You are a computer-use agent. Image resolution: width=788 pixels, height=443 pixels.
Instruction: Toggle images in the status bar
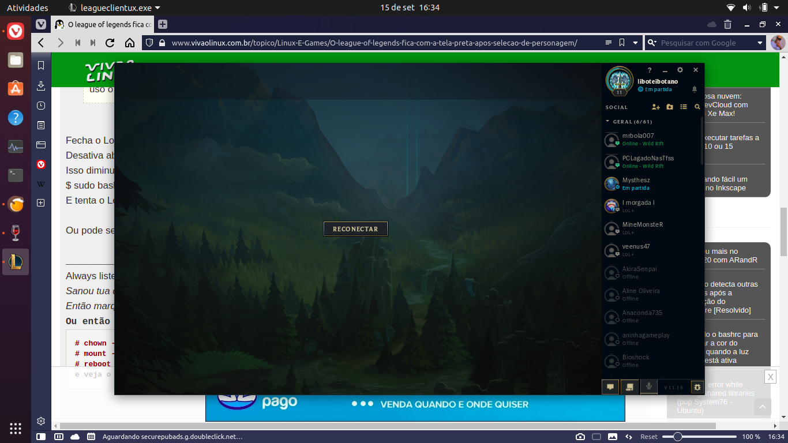pyautogui.click(x=613, y=437)
